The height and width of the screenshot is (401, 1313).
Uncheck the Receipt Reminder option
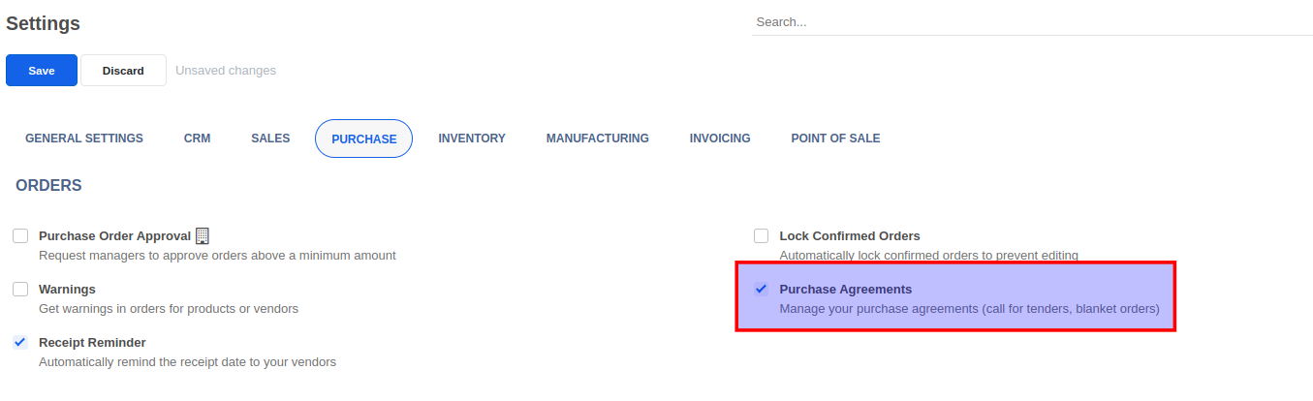20,343
